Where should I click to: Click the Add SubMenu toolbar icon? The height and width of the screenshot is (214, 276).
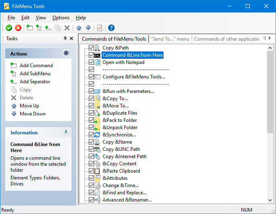tap(39, 27)
